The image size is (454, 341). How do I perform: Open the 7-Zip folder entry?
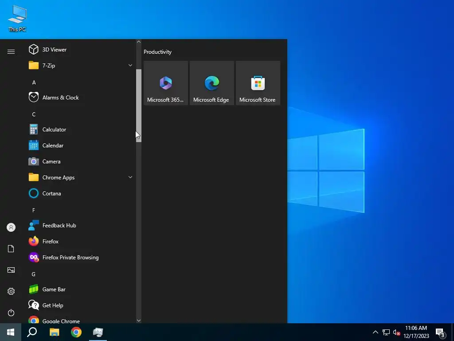click(x=81, y=66)
